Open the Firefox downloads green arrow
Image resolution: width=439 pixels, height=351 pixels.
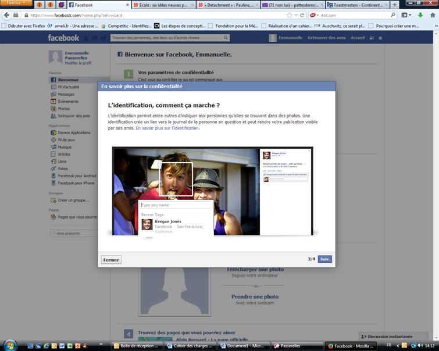(420, 15)
